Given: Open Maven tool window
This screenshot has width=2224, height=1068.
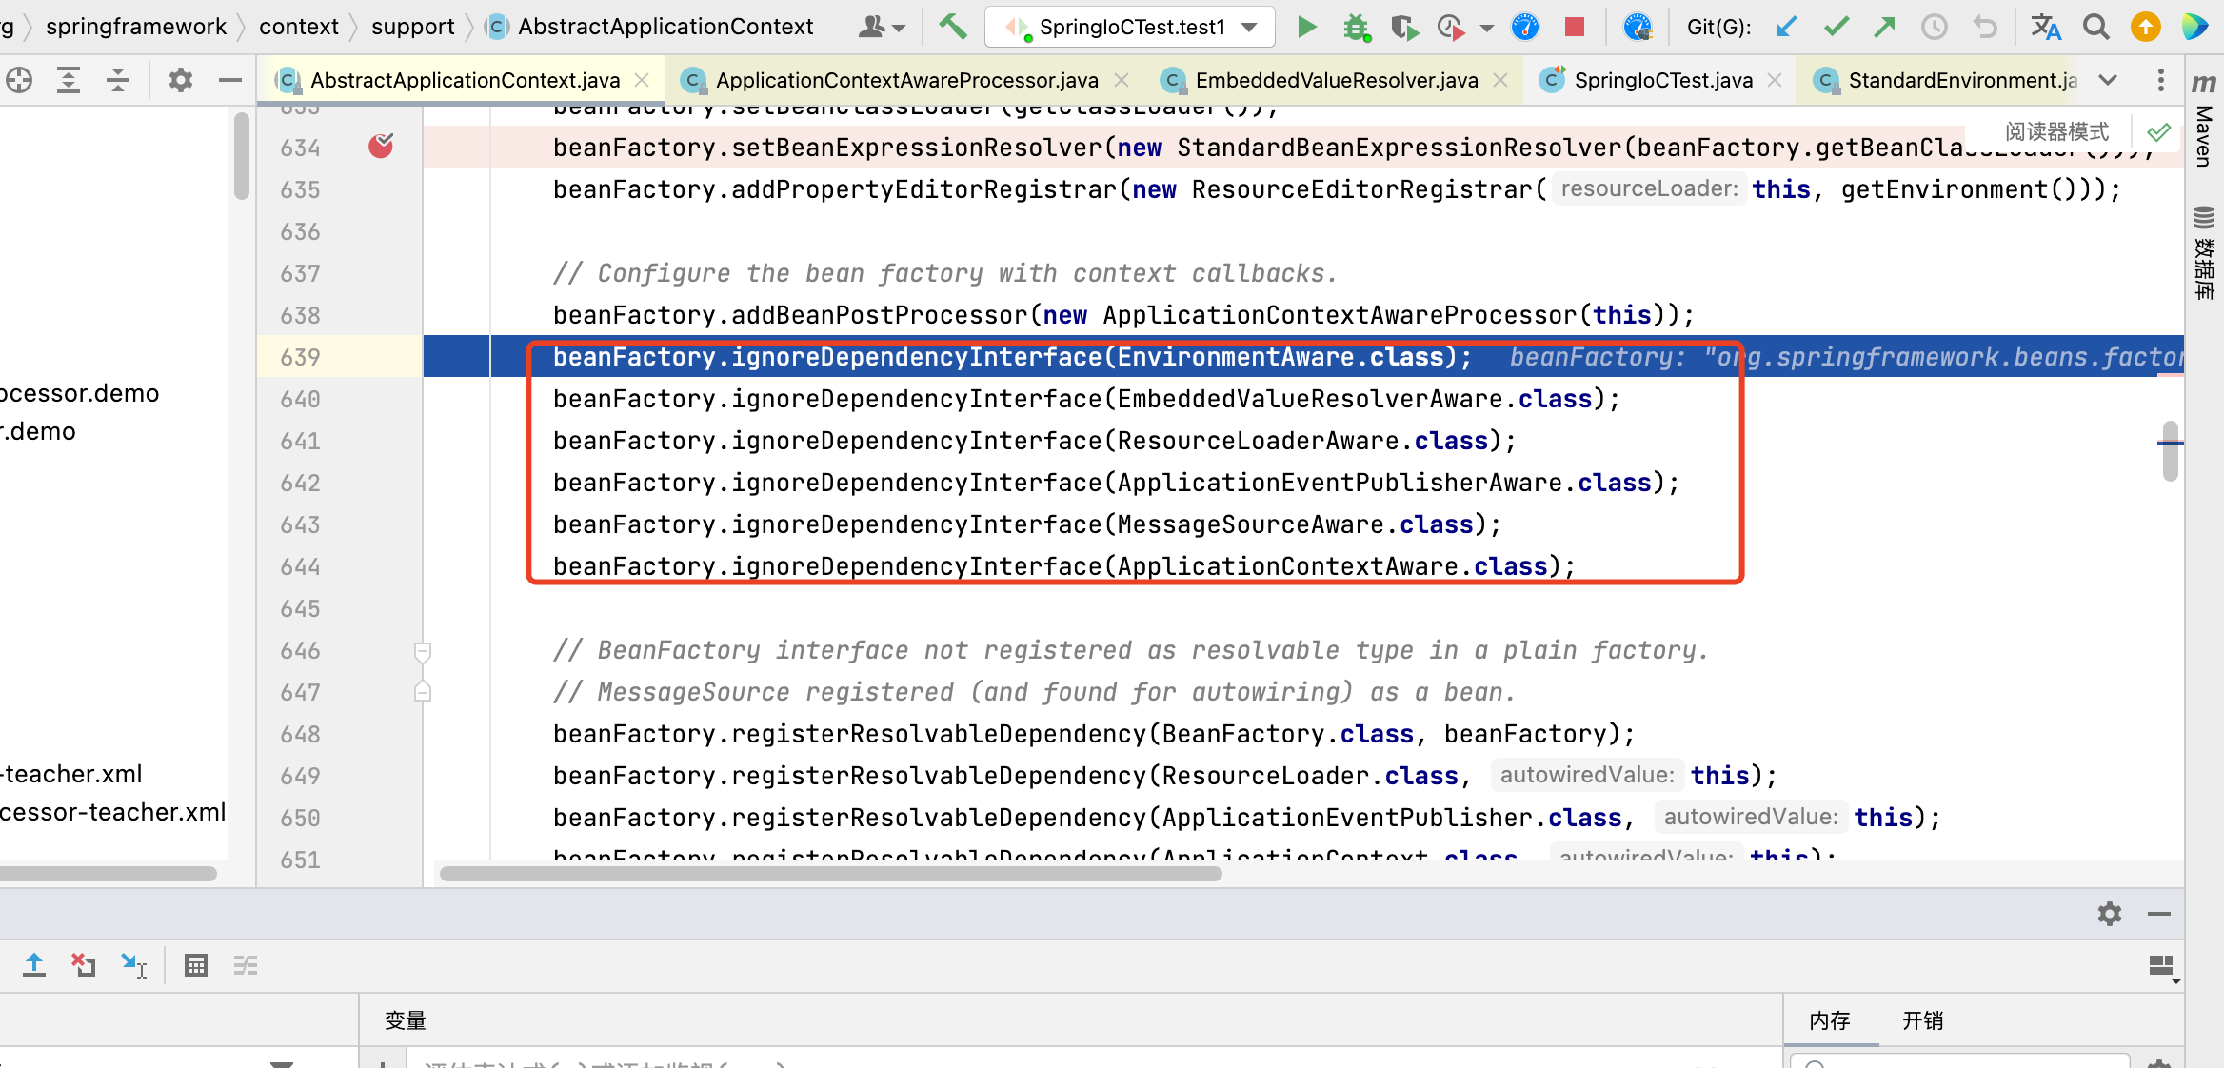Looking at the screenshot, I should click(x=2204, y=122).
